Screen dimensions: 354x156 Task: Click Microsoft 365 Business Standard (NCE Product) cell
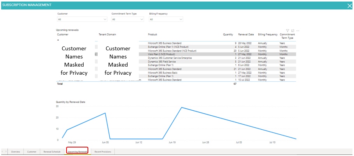click(x=172, y=51)
